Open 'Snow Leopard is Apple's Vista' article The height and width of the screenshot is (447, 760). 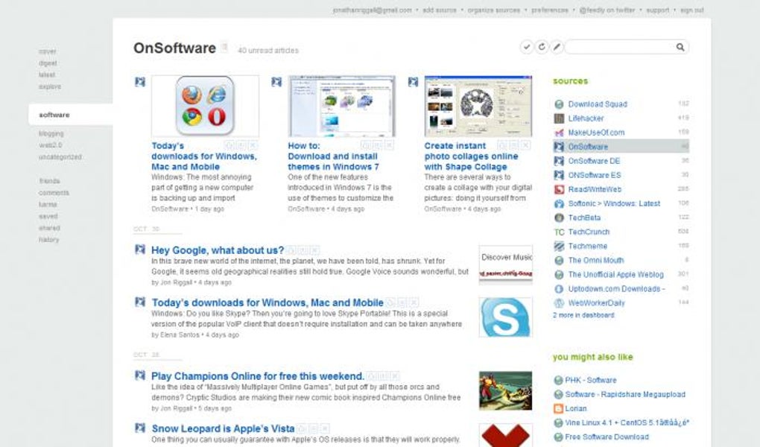(223, 428)
